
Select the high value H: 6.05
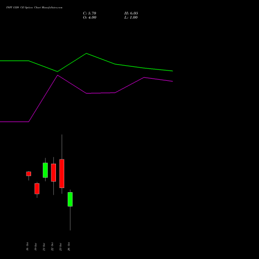[x=131, y=13]
